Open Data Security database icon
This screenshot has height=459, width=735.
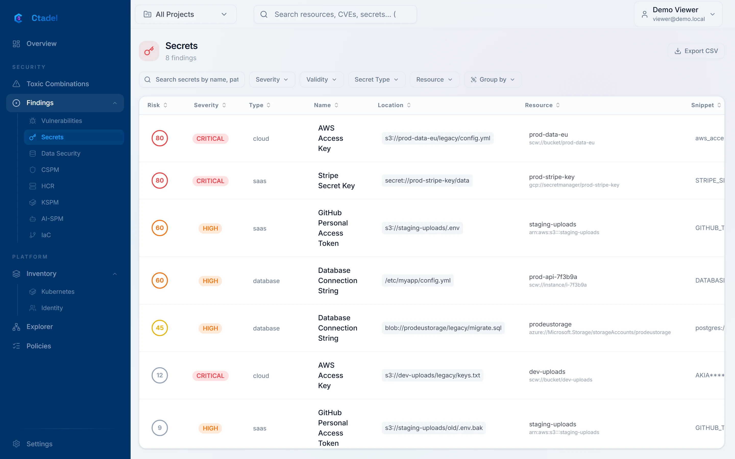(x=33, y=153)
